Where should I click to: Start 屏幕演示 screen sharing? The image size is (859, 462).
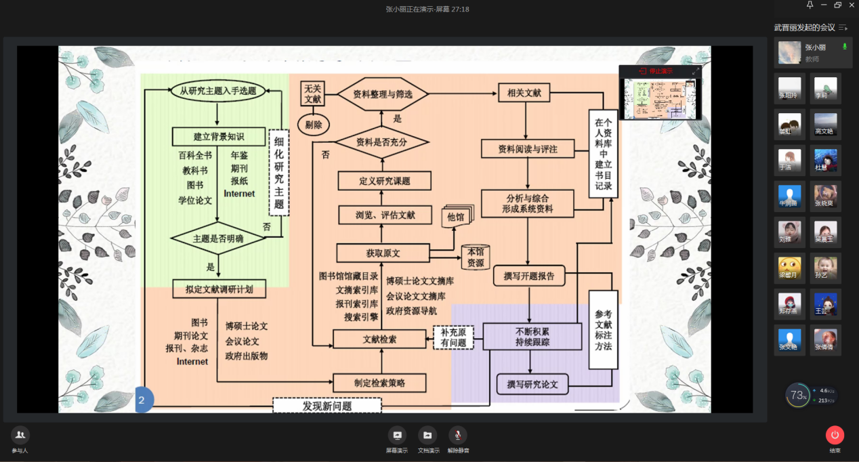pos(397,435)
